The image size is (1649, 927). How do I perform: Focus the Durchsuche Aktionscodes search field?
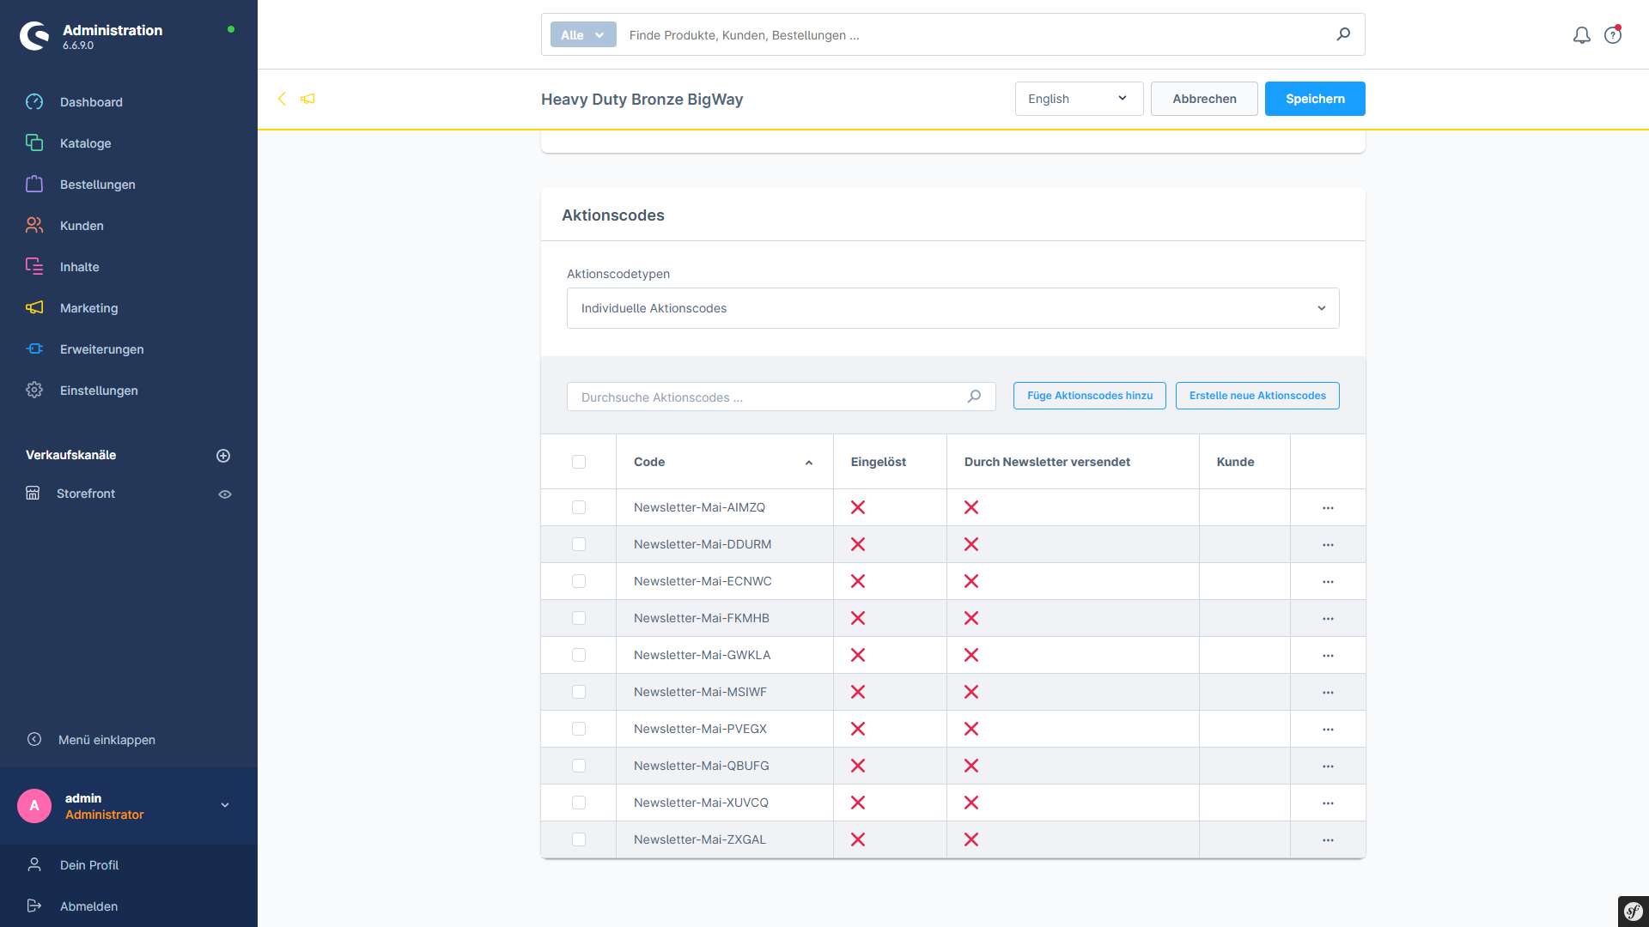pos(769,397)
